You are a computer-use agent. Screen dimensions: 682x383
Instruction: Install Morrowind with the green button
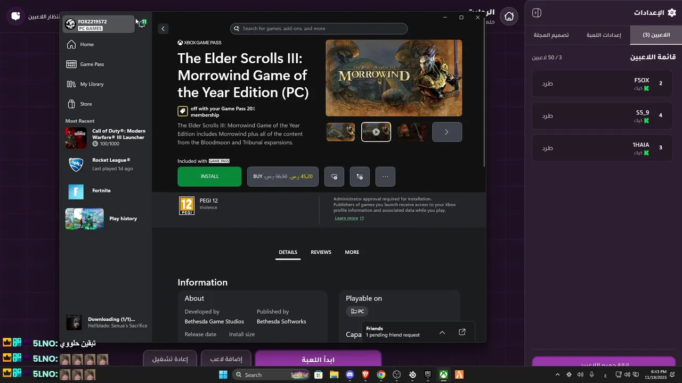point(209,177)
